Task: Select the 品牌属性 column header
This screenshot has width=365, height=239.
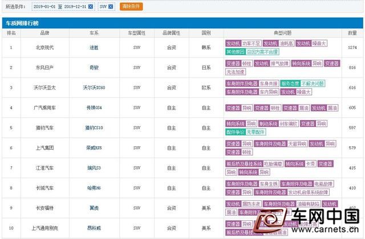Action: 171,33
